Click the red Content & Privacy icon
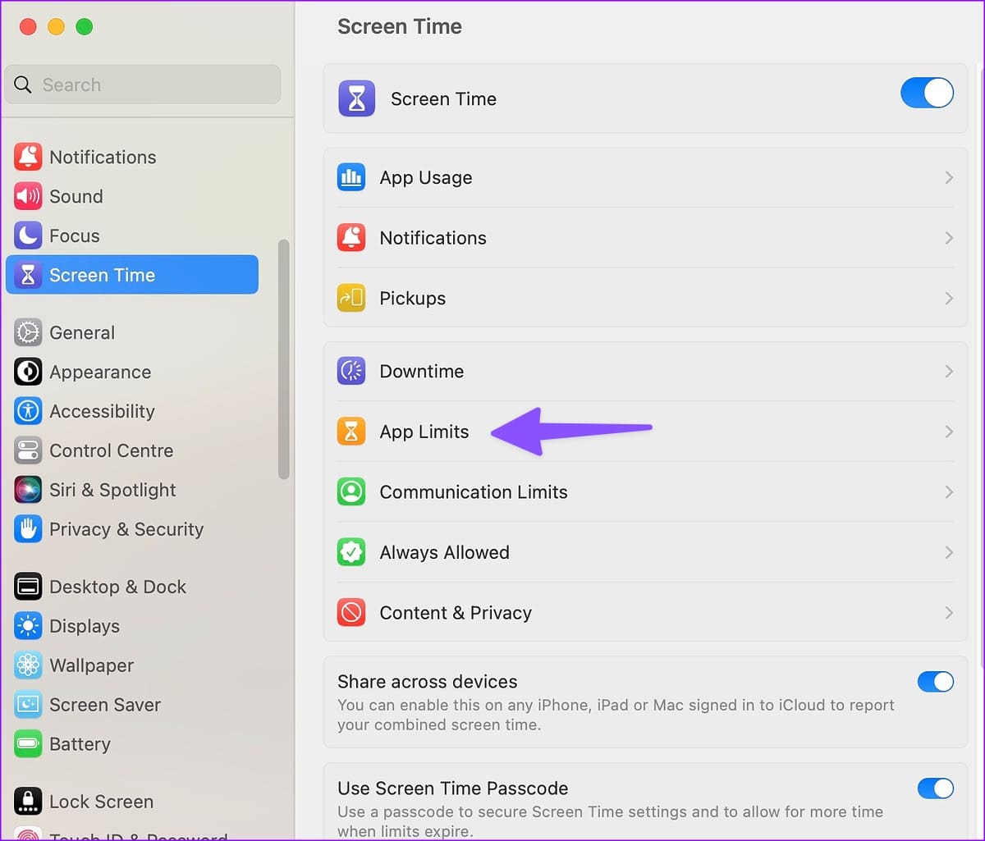This screenshot has height=841, width=985. coord(351,613)
